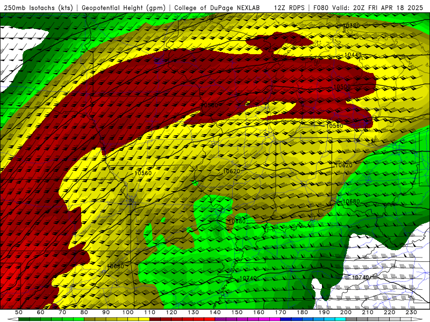Click the 10380 height contour label
This screenshot has height=322, width=430.
click(x=352, y=26)
